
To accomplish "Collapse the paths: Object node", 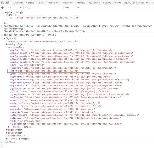I will (x=7, y=47).
